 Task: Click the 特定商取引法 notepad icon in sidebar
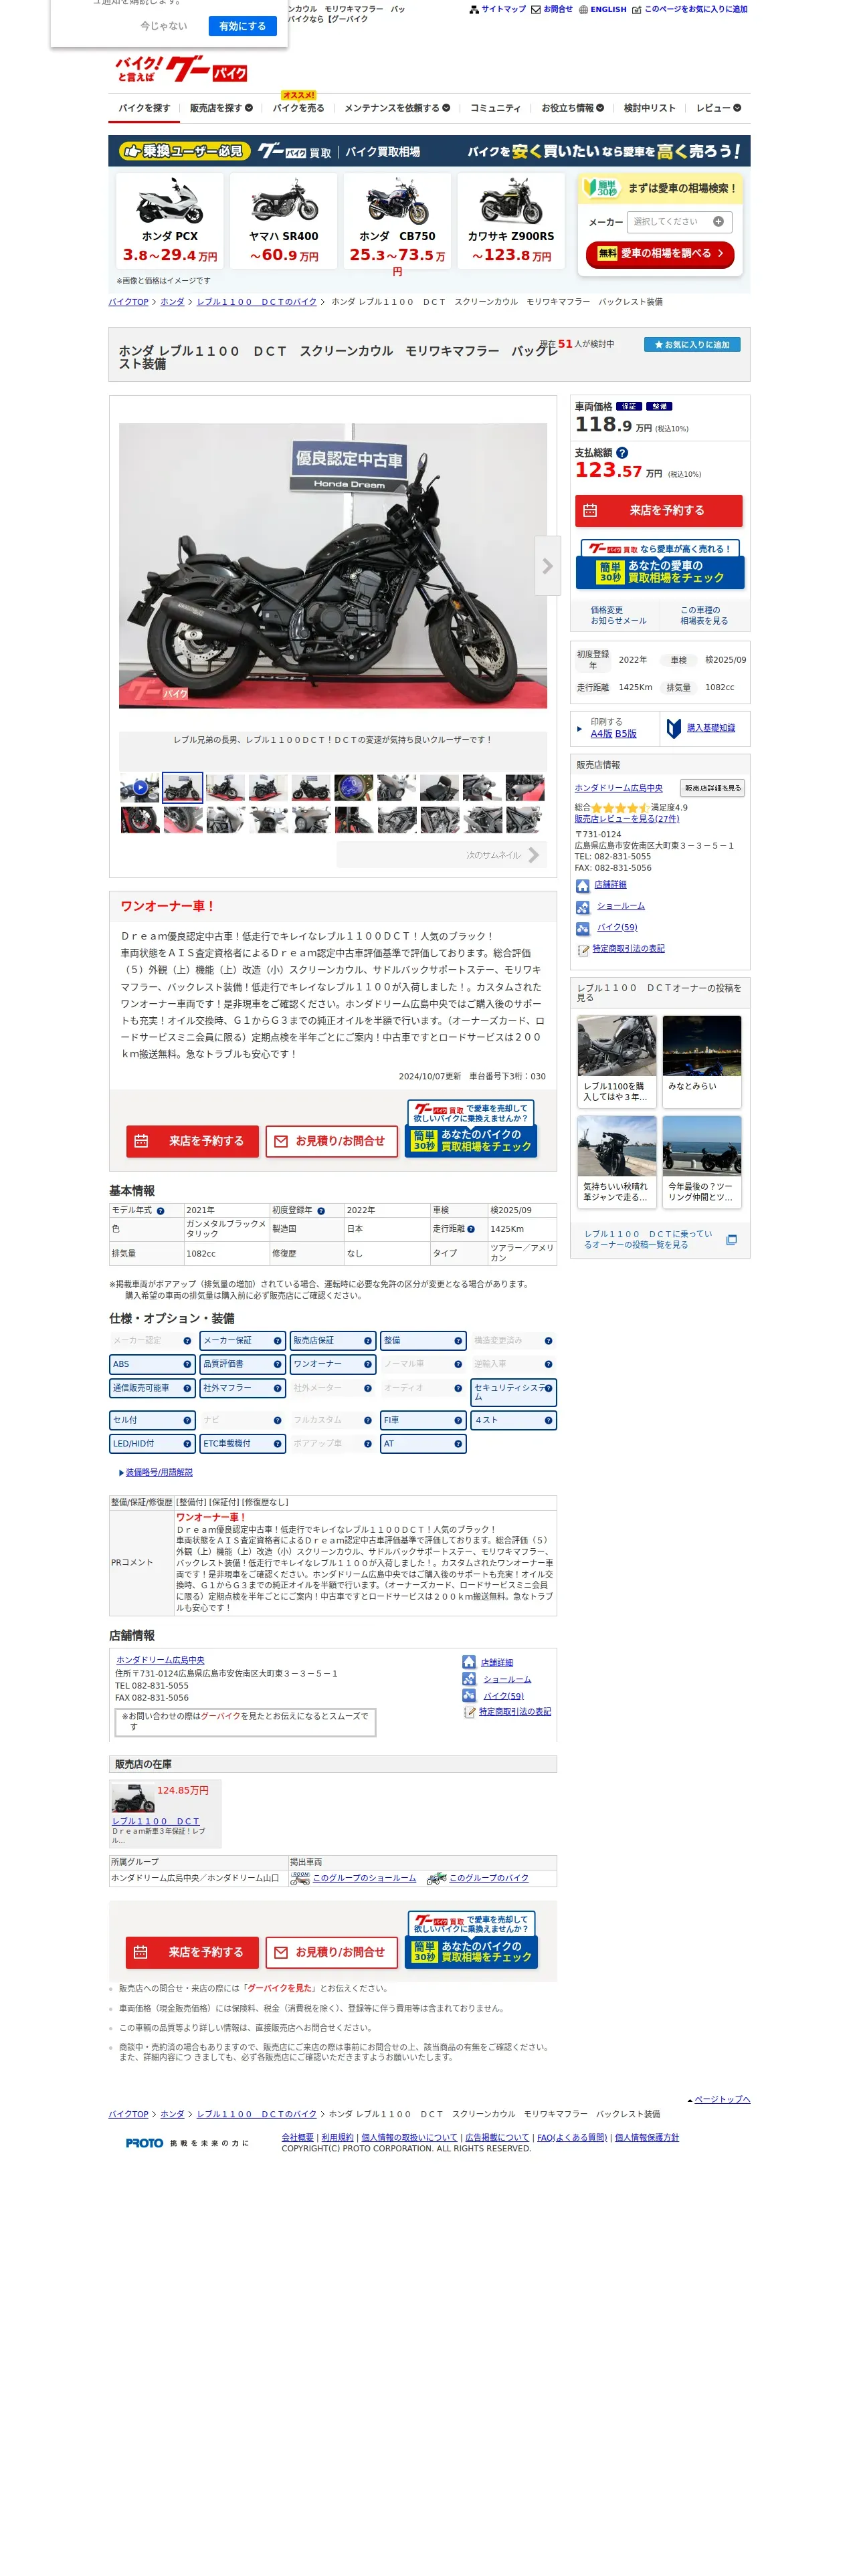pos(583,949)
